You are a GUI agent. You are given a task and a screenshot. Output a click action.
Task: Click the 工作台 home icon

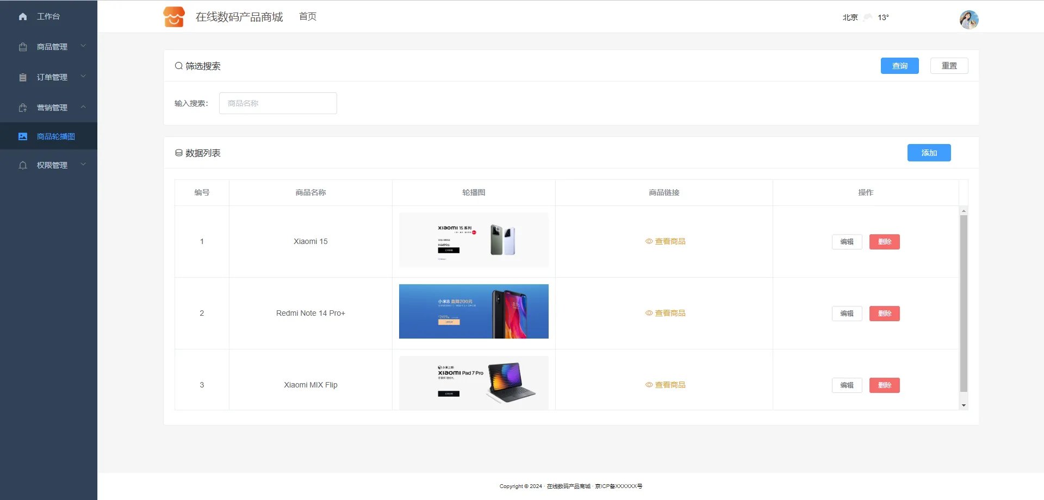23,17
